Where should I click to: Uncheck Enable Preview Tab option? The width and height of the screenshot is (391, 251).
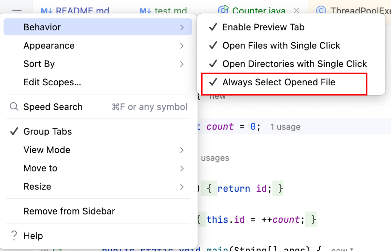[x=263, y=27]
